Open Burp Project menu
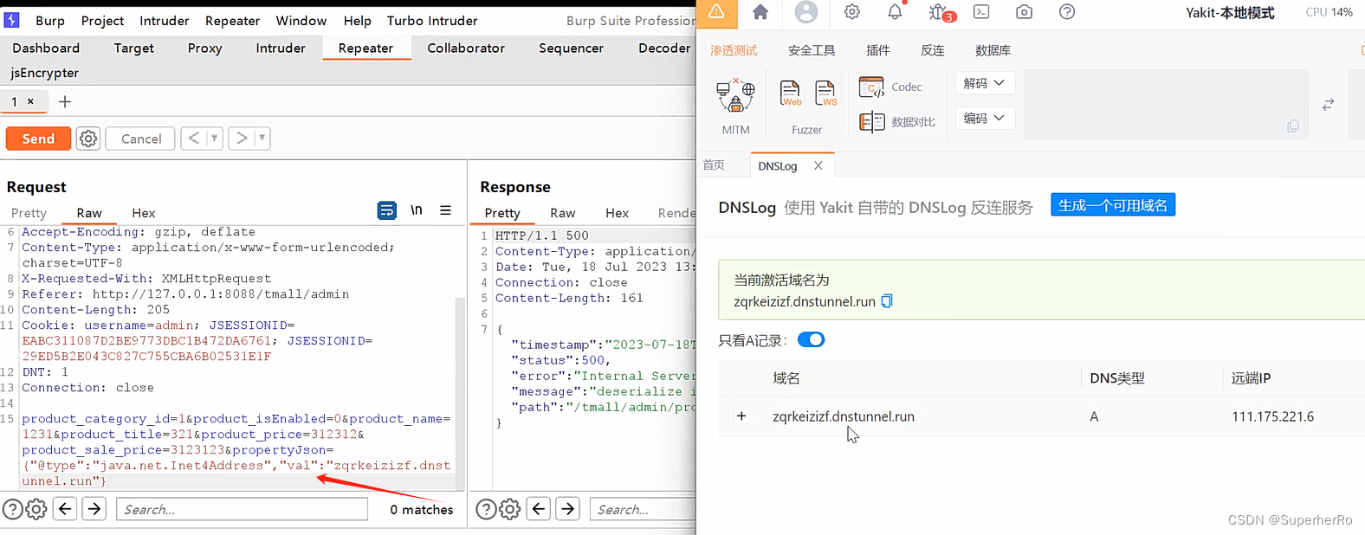The width and height of the screenshot is (1365, 535). [x=102, y=21]
